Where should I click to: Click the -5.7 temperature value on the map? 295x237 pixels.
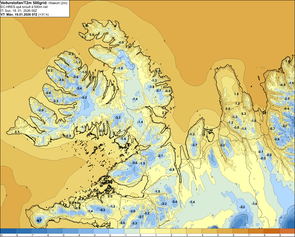click(x=39, y=221)
